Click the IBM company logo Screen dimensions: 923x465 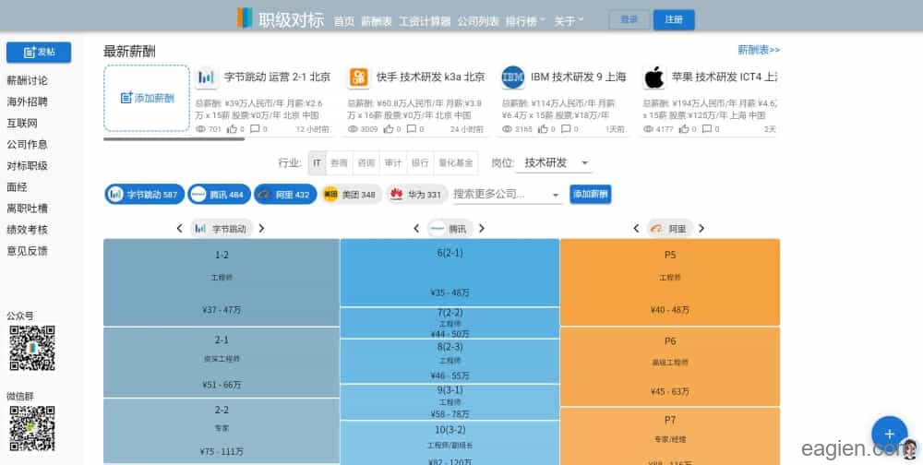tap(513, 77)
